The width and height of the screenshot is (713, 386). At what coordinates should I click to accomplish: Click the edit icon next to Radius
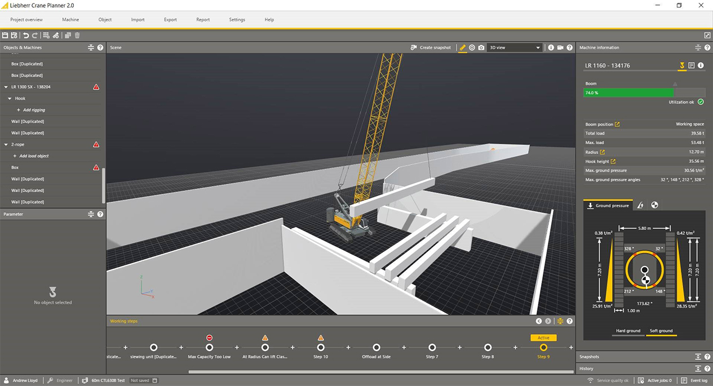pyautogui.click(x=603, y=152)
